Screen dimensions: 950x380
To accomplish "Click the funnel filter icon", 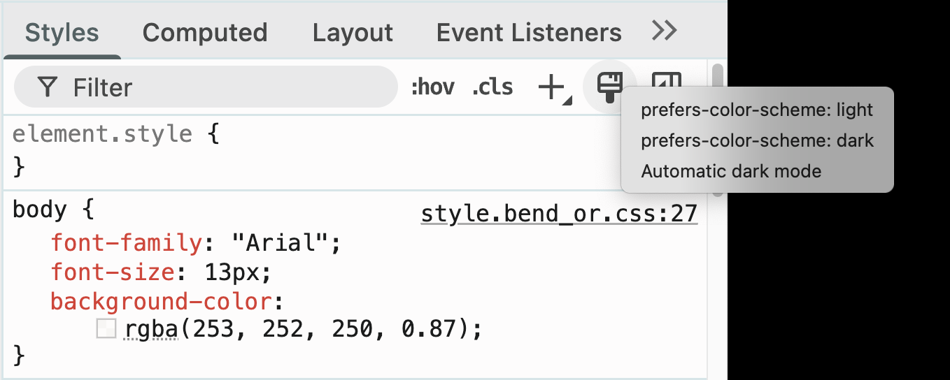I will point(48,87).
